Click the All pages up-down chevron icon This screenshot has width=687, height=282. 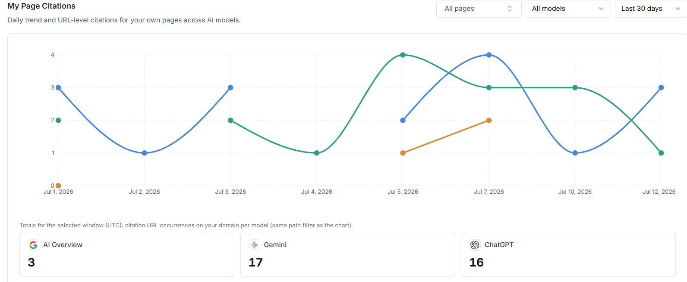tap(510, 9)
